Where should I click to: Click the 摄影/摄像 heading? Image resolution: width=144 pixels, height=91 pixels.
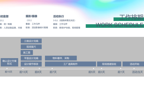[x=32, y=16]
